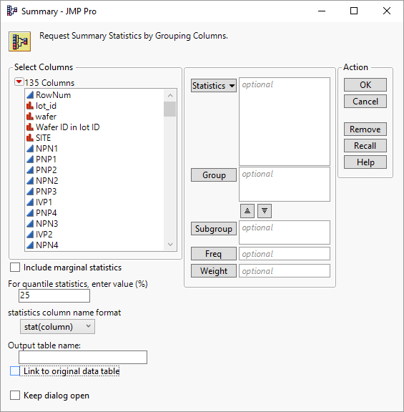Click the NPN3 continuous column icon
The width and height of the screenshot is (404, 412).
tap(30, 224)
